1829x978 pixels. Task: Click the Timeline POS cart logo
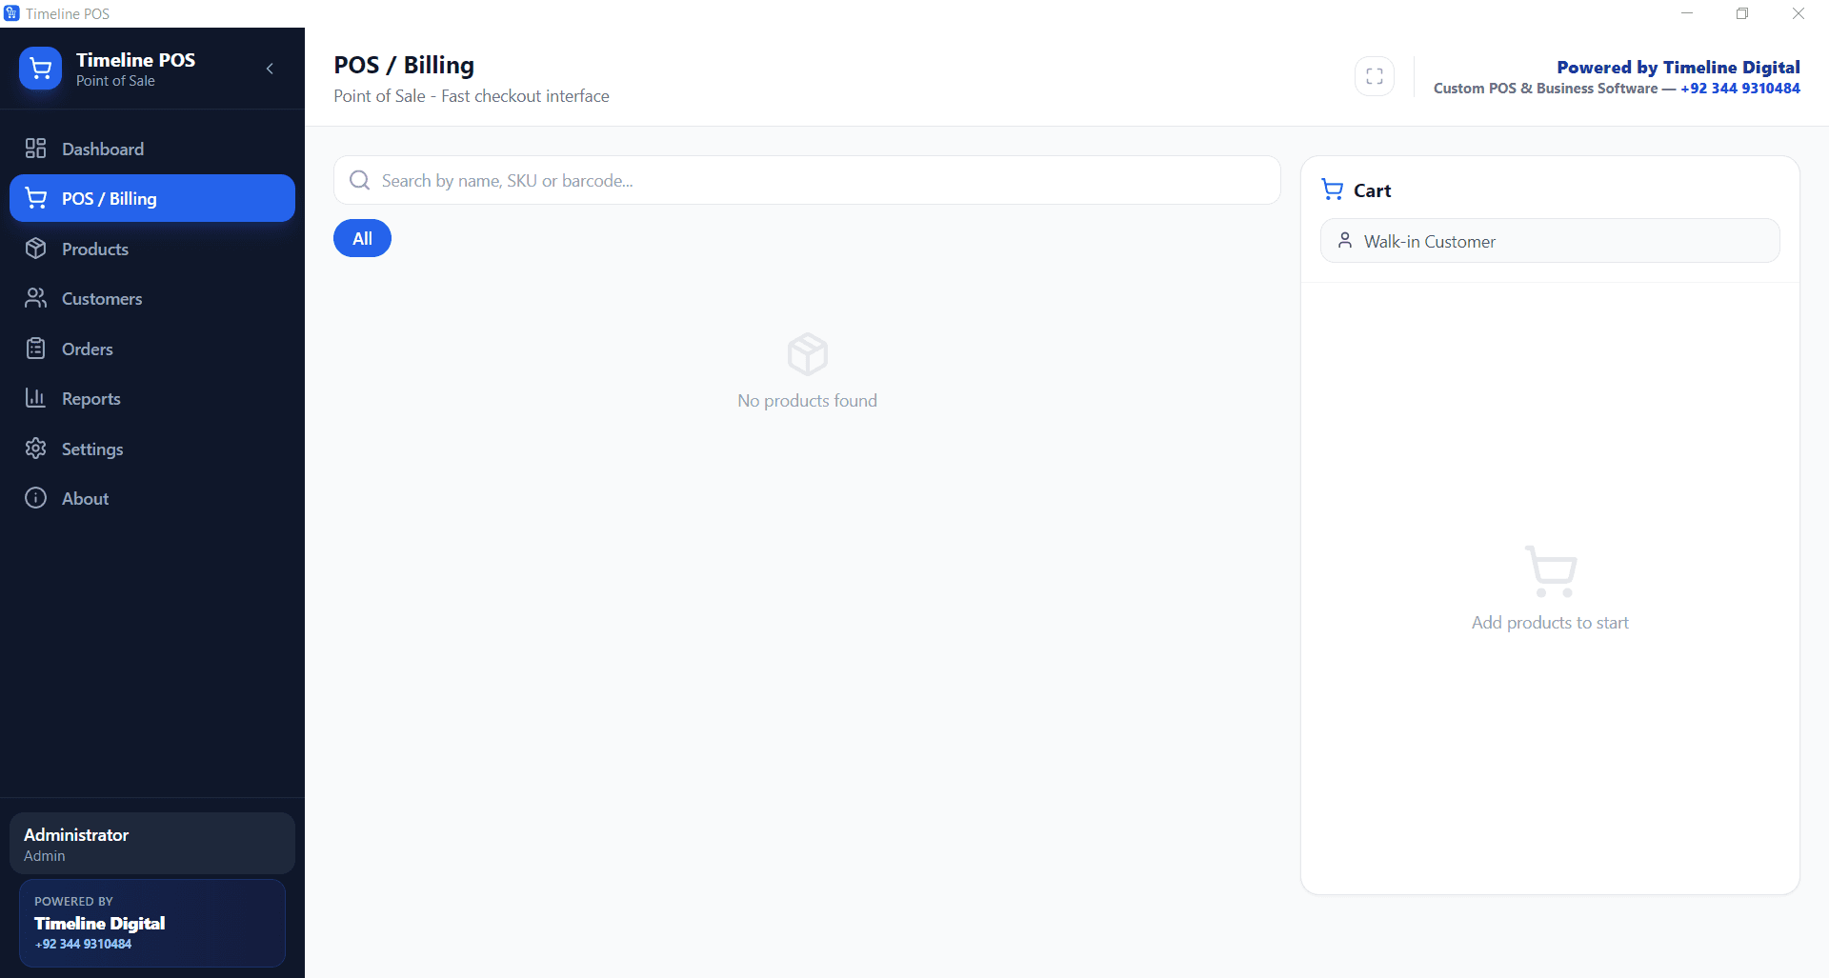40,68
